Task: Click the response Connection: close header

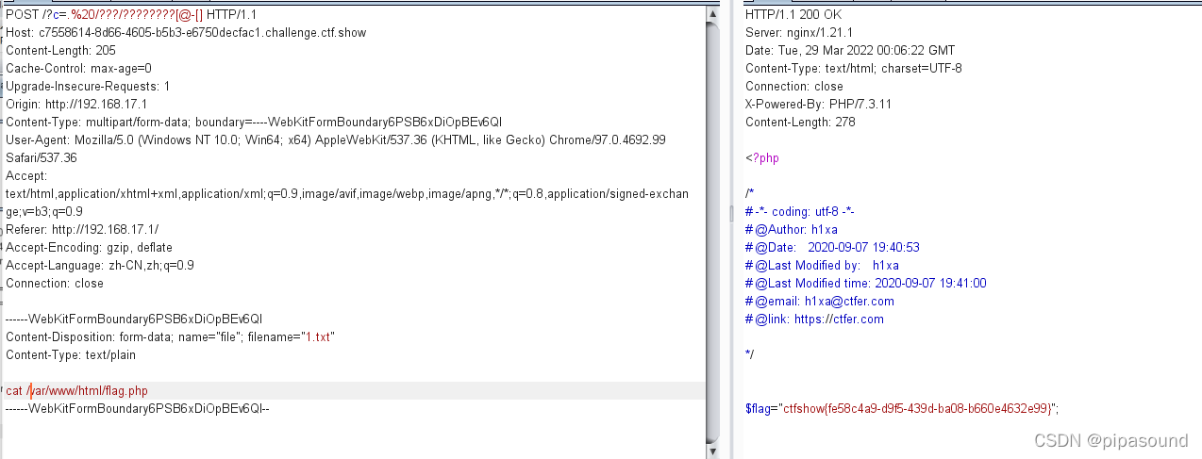Action: [x=794, y=87]
